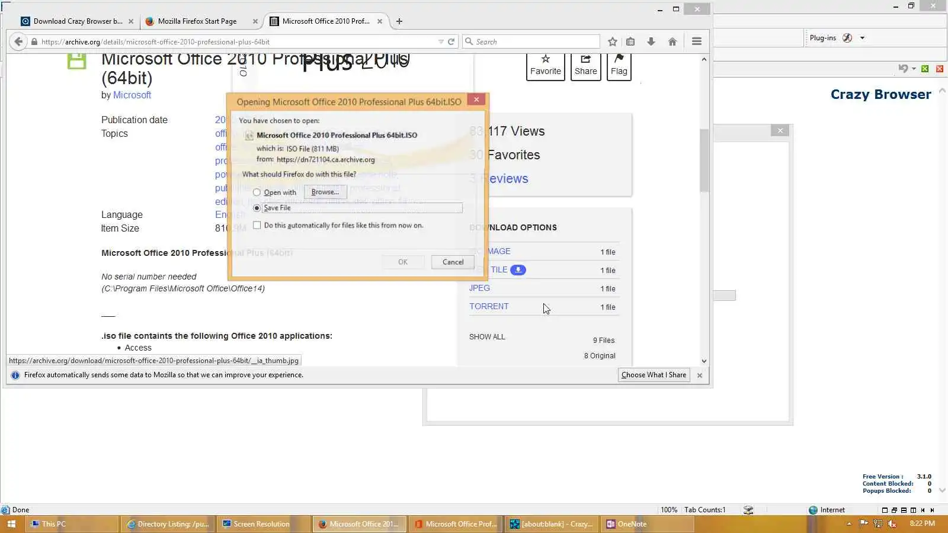Click the 'Choose What I Share' button
This screenshot has width=948, height=533.
coord(654,375)
